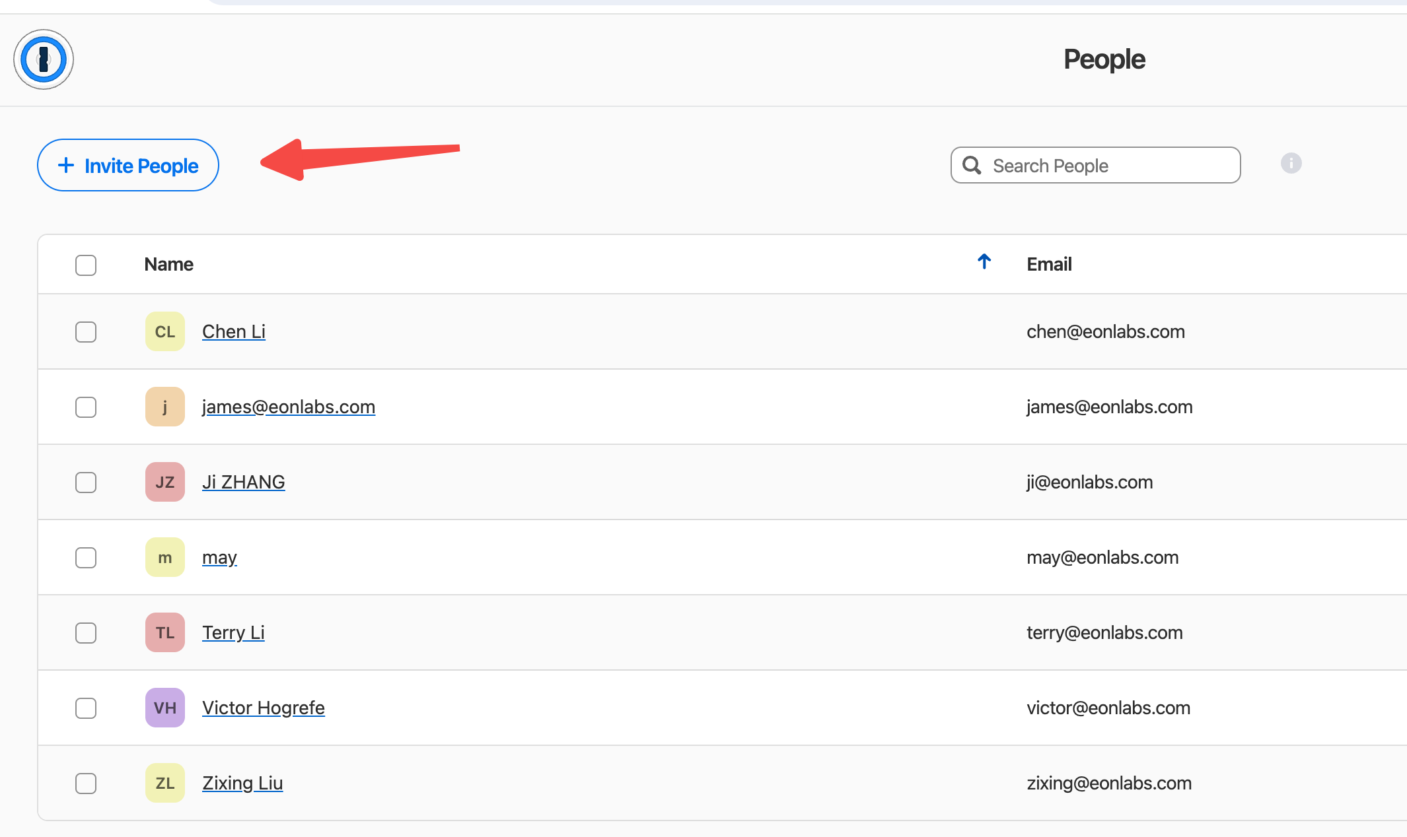Click the ZL avatar for Zixing Liu

(x=164, y=783)
